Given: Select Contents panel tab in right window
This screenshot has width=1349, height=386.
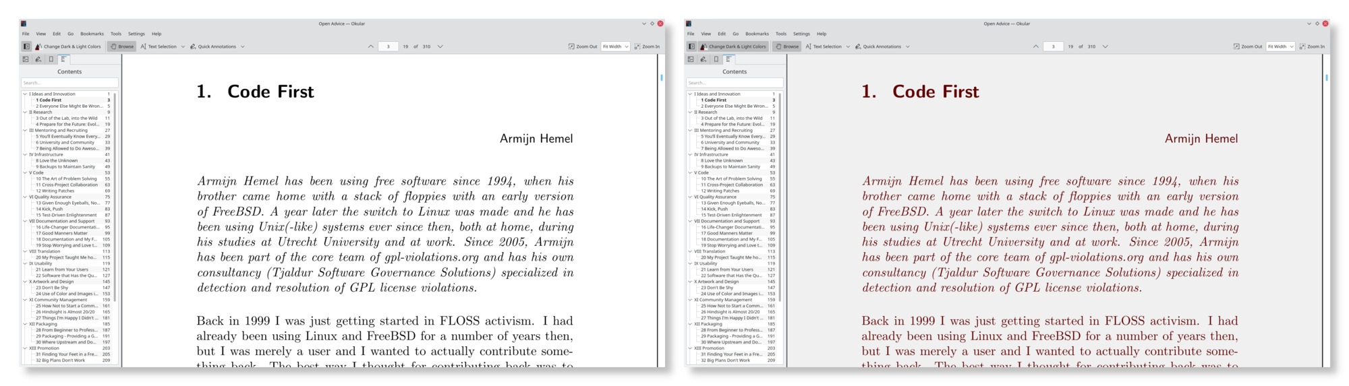Looking at the screenshot, I should tap(728, 59).
